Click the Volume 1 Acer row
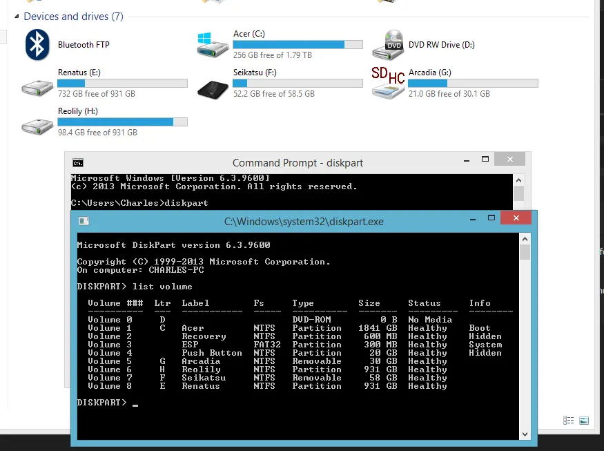Screen dimensions: 604x451 [289, 328]
